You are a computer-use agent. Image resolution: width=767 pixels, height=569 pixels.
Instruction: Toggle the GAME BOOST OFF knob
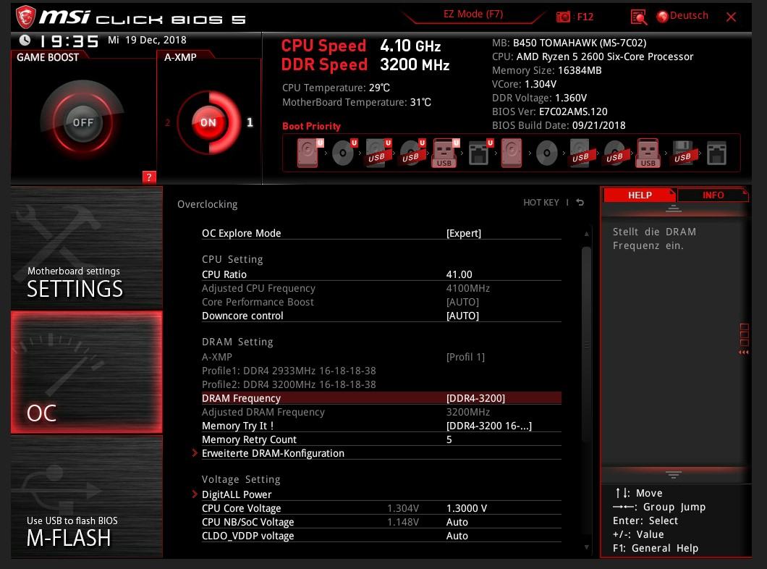click(x=82, y=122)
